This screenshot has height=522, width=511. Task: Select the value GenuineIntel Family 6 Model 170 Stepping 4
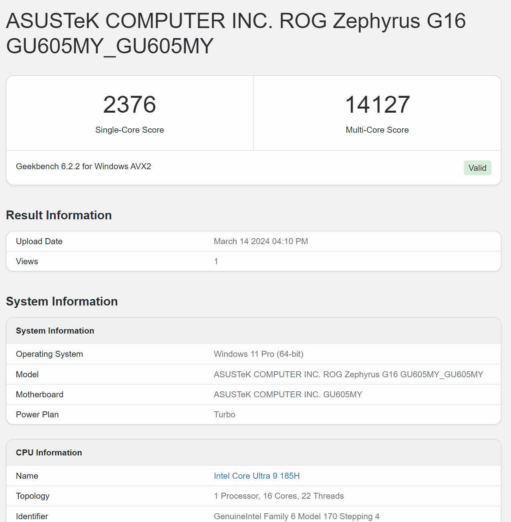[297, 516]
